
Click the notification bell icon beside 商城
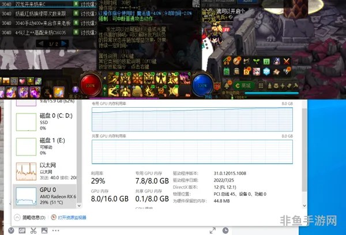(x=227, y=85)
